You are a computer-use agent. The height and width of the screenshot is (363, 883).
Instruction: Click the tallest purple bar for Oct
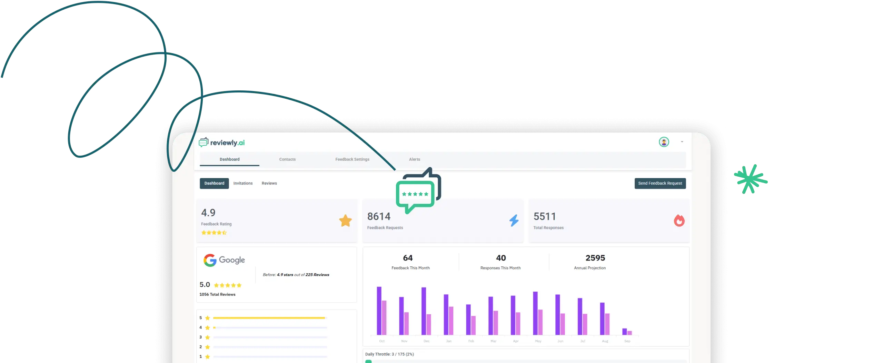click(379, 311)
